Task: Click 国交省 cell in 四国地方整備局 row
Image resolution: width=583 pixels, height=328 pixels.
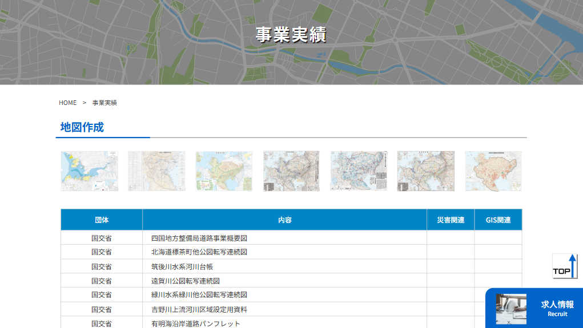Action: [x=102, y=238]
